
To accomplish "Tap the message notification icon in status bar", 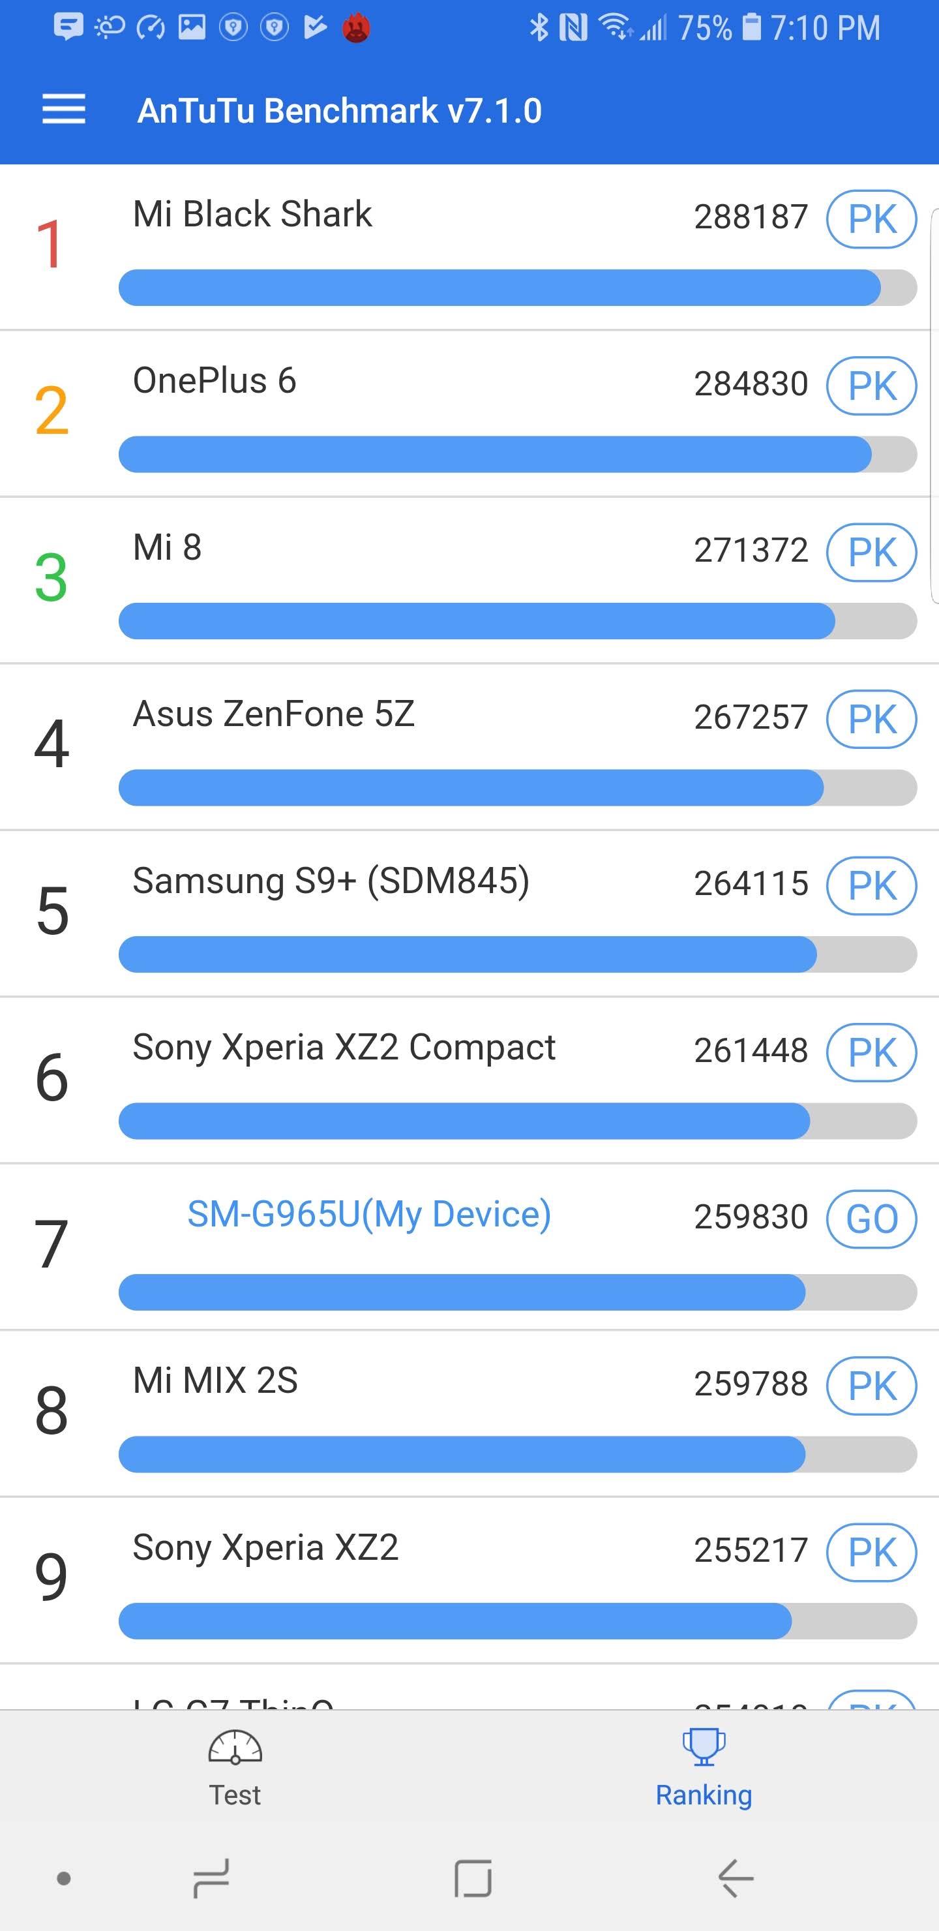I will click(68, 27).
